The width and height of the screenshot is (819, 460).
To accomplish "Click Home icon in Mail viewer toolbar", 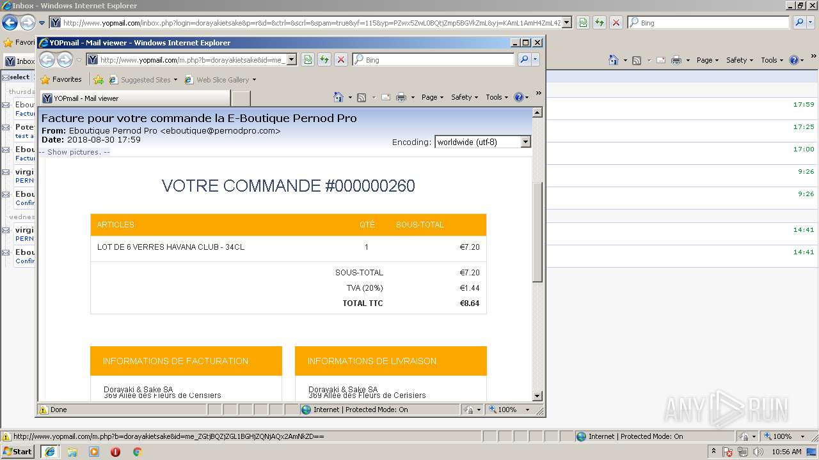I will (338, 97).
